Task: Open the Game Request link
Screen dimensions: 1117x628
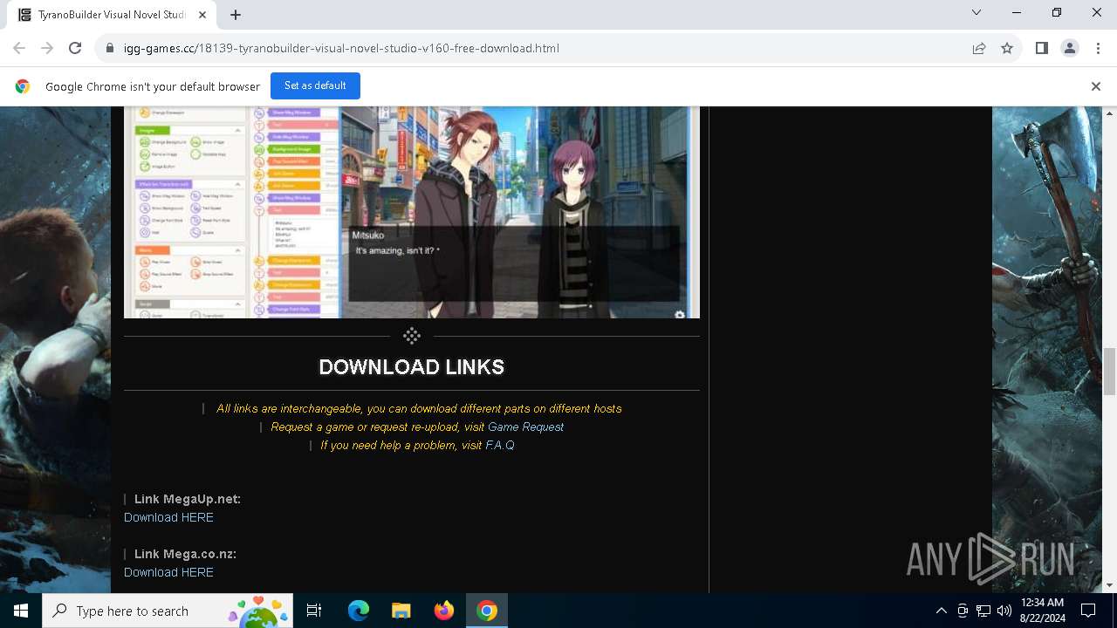Action: 525,427
